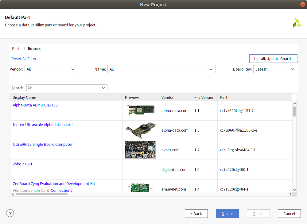Screen dimensions: 307x224
Task: Sort by Vendor column header
Action: click(x=176, y=98)
